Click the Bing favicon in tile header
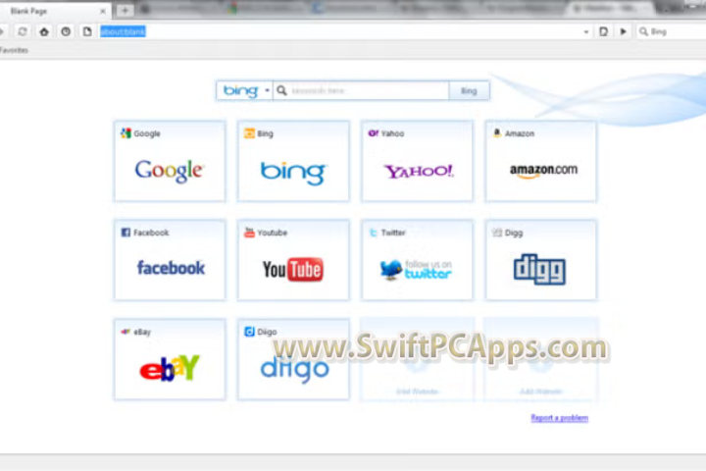The width and height of the screenshot is (706, 471). [249, 133]
